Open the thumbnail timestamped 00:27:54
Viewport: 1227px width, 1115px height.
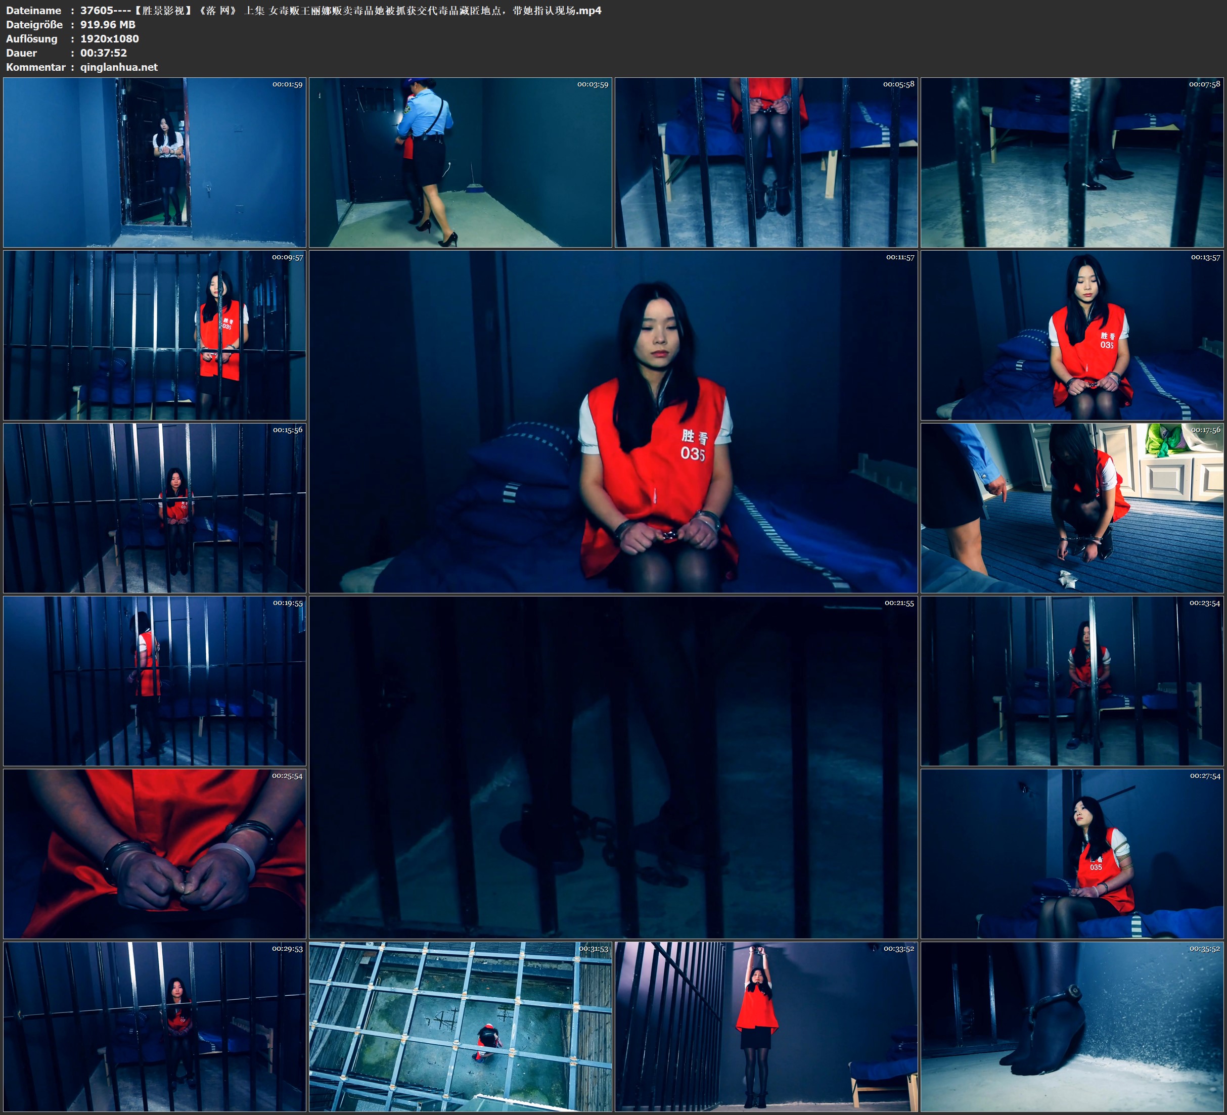[x=1072, y=853]
